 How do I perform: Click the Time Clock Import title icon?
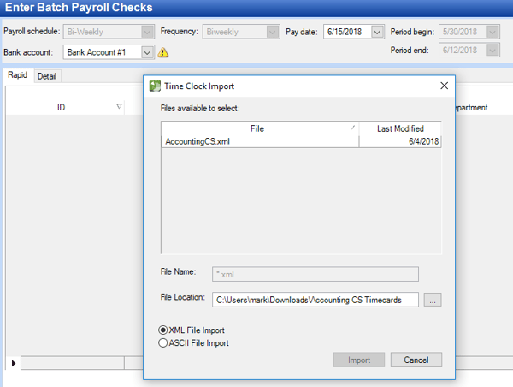[154, 86]
